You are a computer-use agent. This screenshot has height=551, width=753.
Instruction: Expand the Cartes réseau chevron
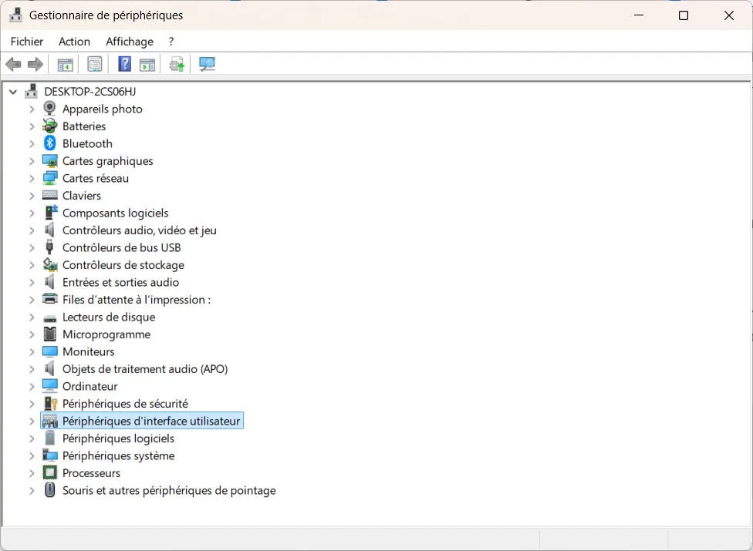32,178
